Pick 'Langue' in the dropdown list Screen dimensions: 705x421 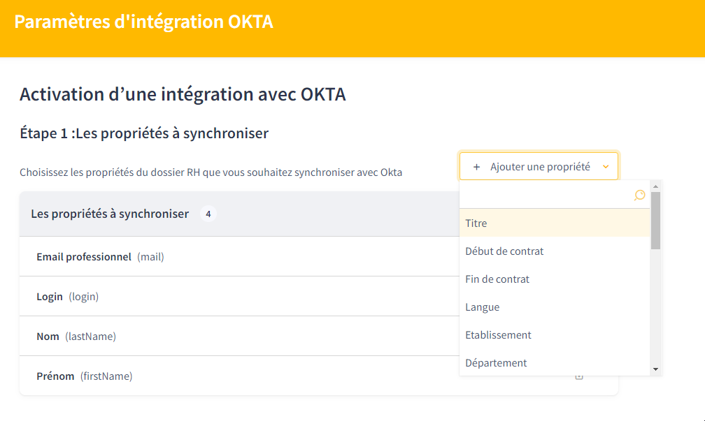555,307
